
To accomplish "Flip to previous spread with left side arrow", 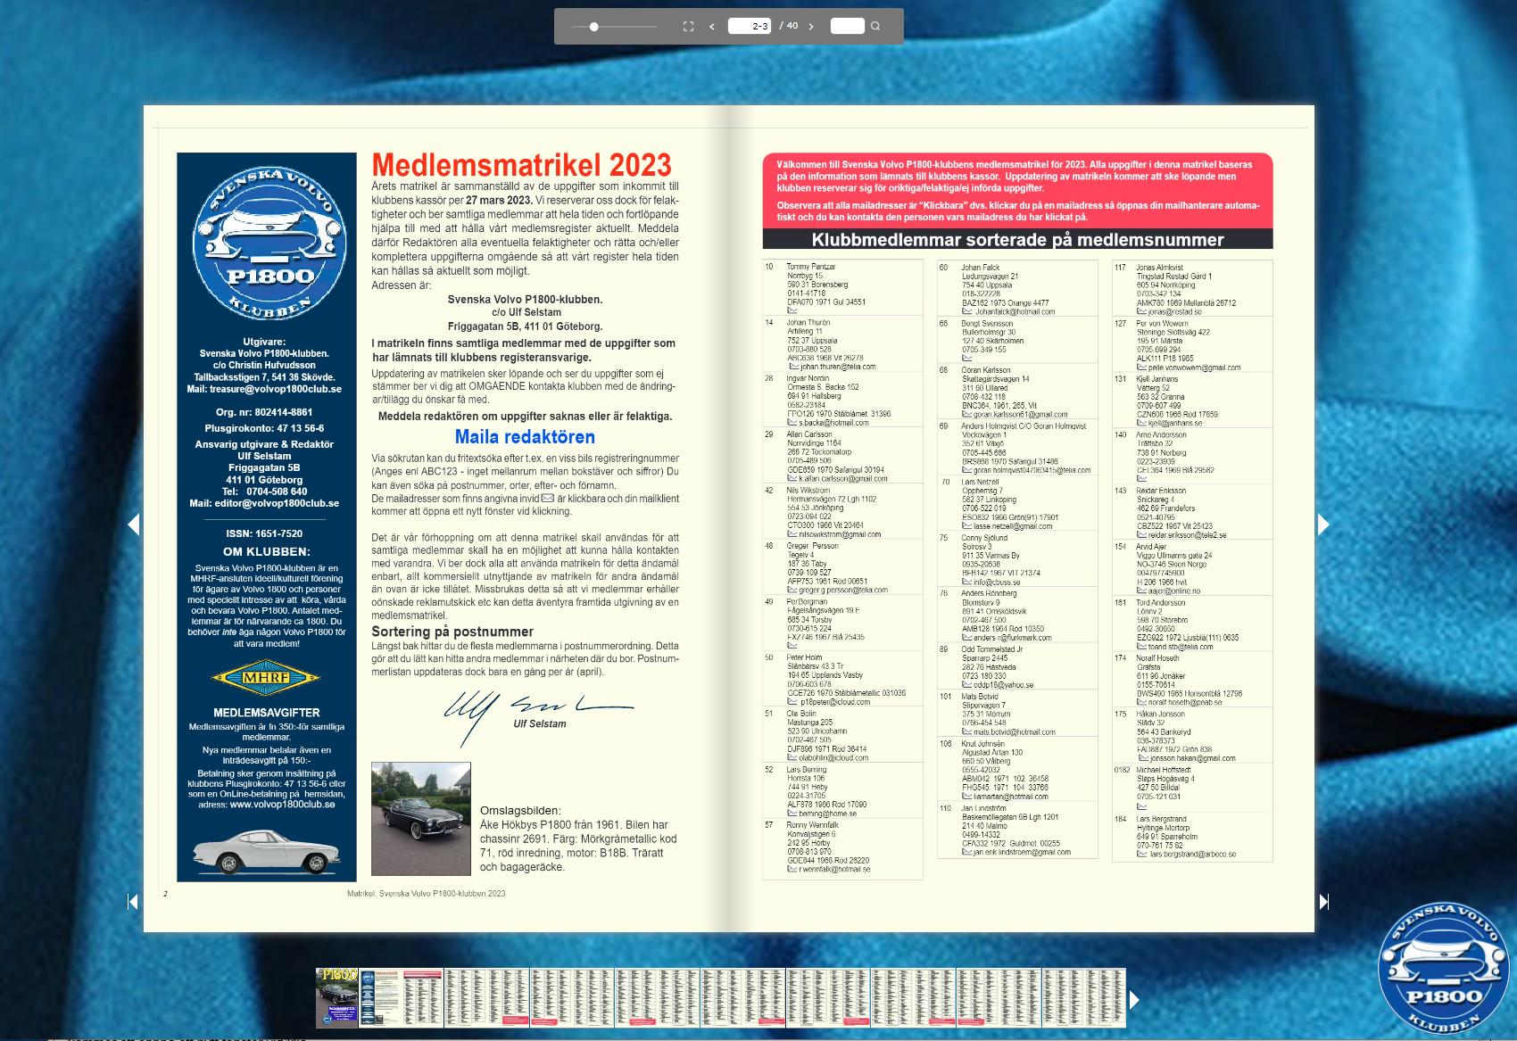I will point(134,525).
